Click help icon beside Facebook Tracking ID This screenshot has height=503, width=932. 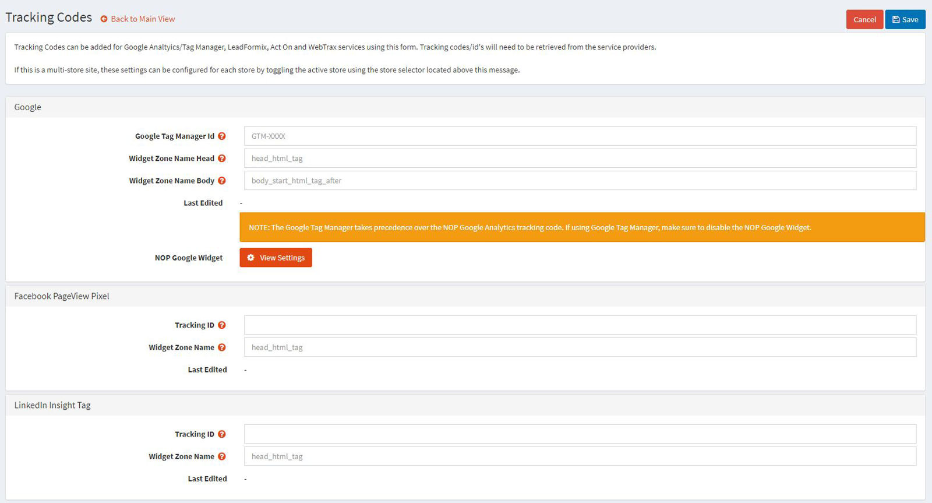pyautogui.click(x=222, y=325)
